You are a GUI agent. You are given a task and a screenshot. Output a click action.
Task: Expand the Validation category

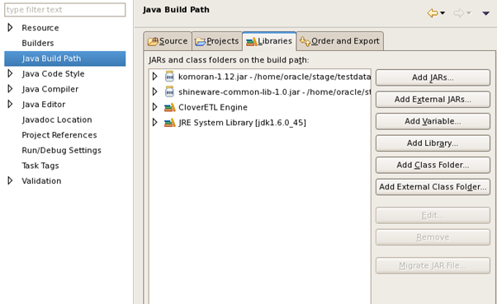pos(10,180)
